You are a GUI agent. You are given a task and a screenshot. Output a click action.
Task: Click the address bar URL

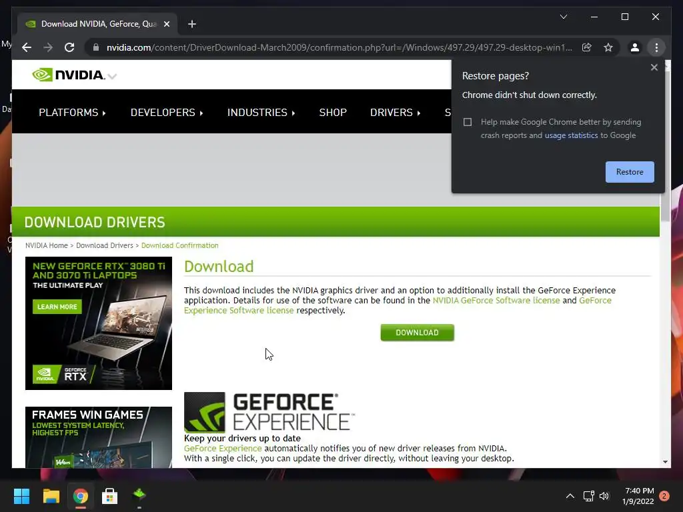[x=339, y=47]
